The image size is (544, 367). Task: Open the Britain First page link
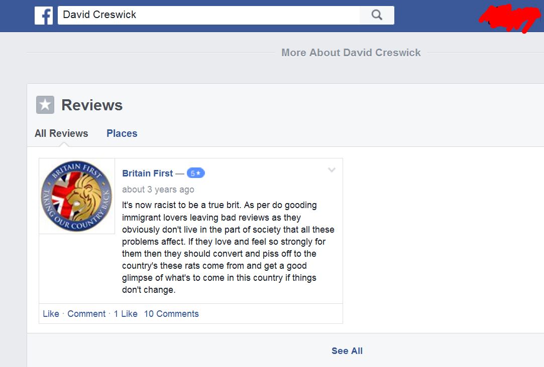(147, 173)
